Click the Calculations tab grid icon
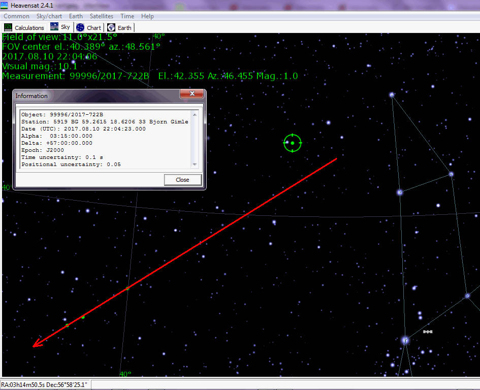480x390 pixels. (8, 27)
